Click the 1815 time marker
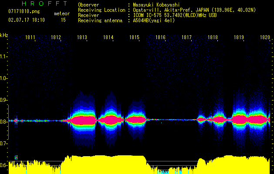The height and width of the screenshot is (174, 274). tap(134, 37)
